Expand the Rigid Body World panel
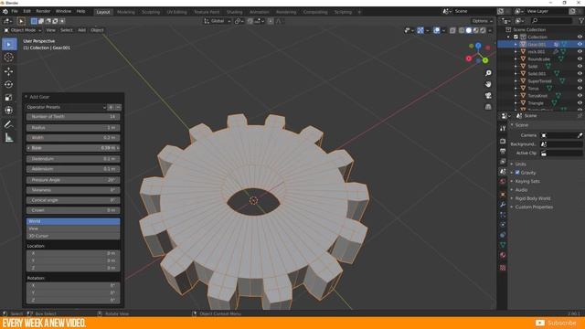Viewport: 585px width, 329px height. (532, 198)
